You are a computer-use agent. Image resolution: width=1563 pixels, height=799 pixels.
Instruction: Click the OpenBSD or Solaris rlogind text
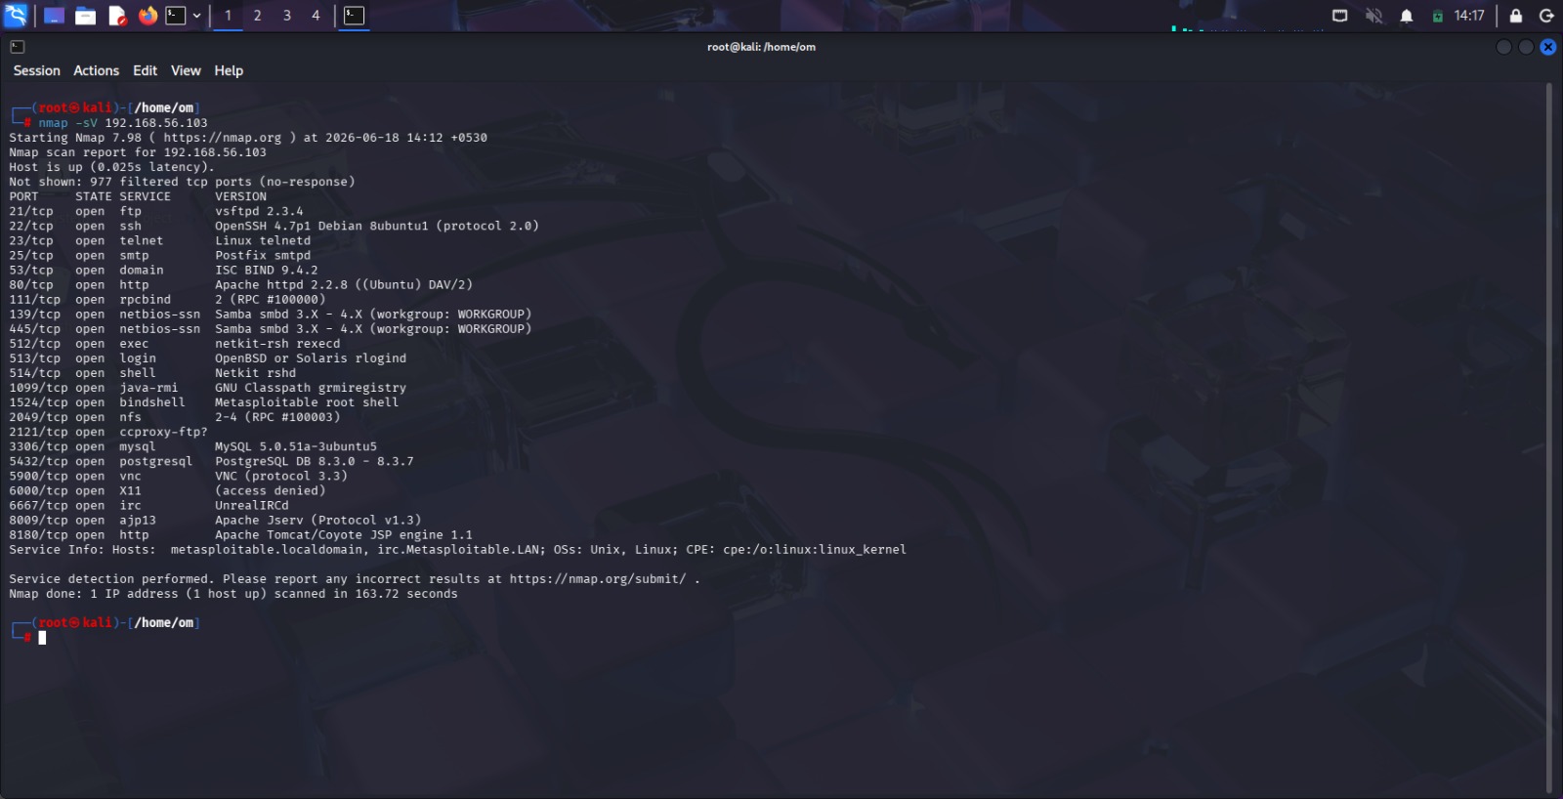(311, 357)
